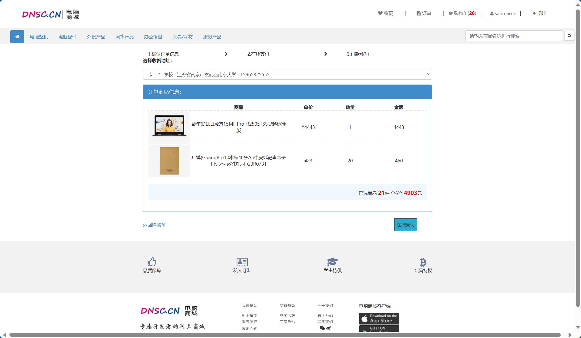
Task: Click the thumbs-up 品质保障 icon
Action: pyautogui.click(x=152, y=262)
